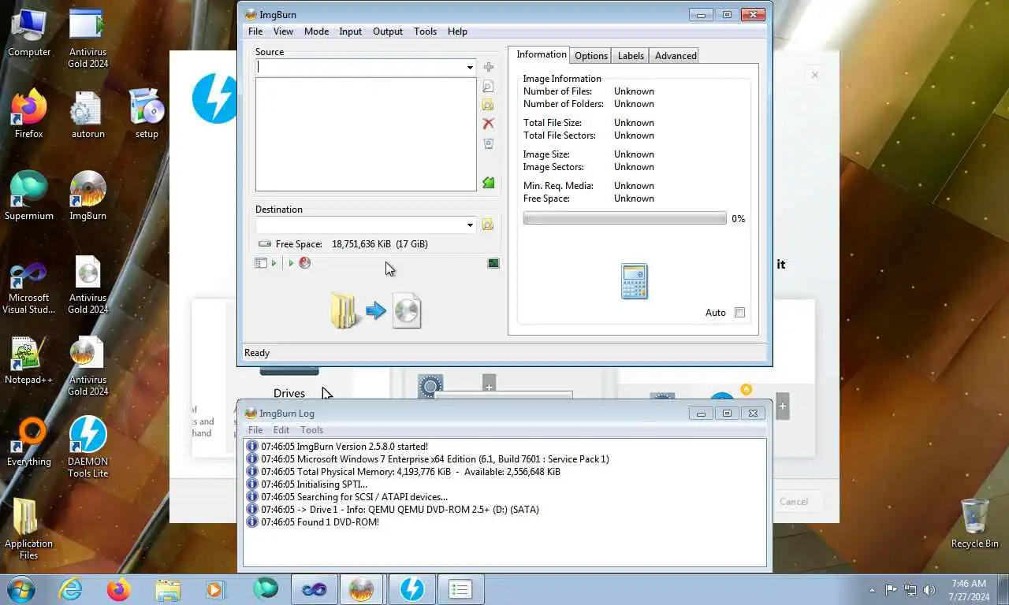Click the '18,751,636 KiB (17 GiB)' free space value
The width and height of the screenshot is (1009, 605).
pos(380,244)
